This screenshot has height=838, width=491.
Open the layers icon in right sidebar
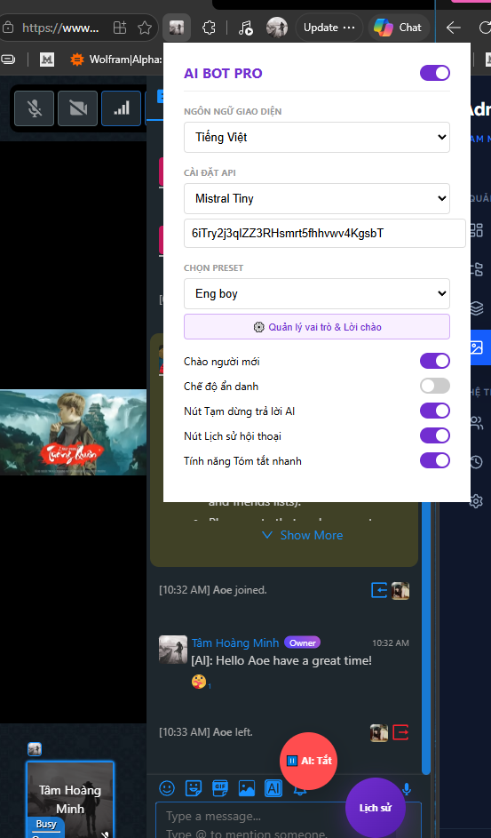(x=476, y=307)
